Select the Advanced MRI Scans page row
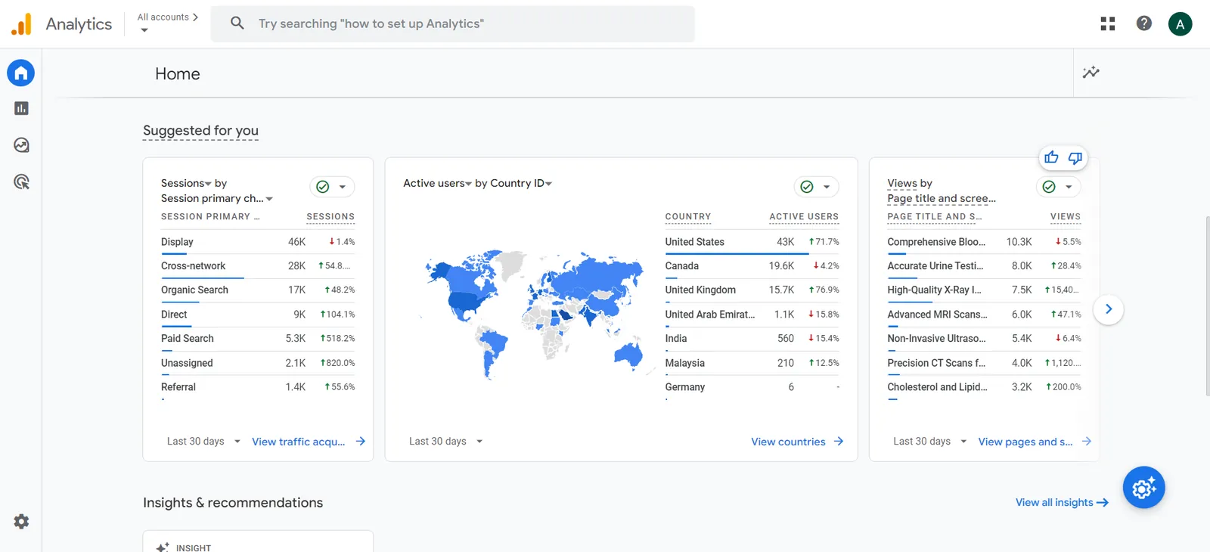Image resolution: width=1210 pixels, height=552 pixels. pyautogui.click(x=984, y=315)
